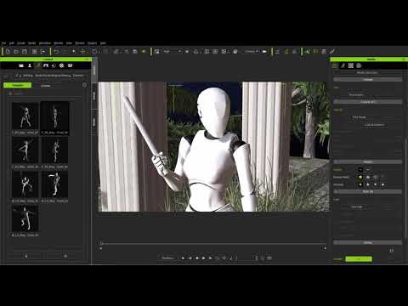Click the timeline icon in top toolbar
The height and width of the screenshot is (306, 408).
click(x=324, y=52)
